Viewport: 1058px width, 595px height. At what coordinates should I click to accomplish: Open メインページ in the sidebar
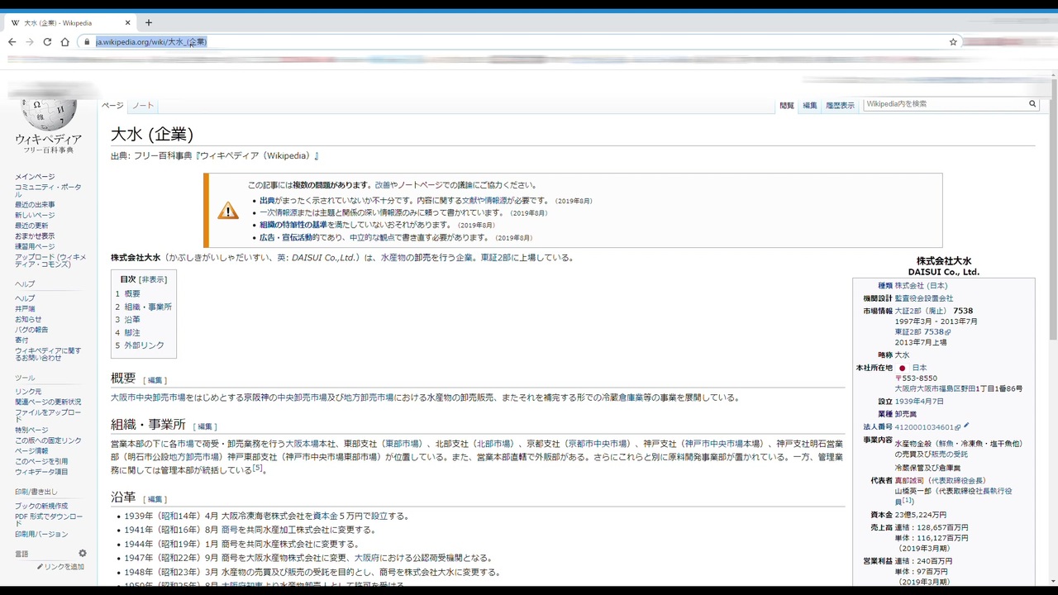pos(35,177)
